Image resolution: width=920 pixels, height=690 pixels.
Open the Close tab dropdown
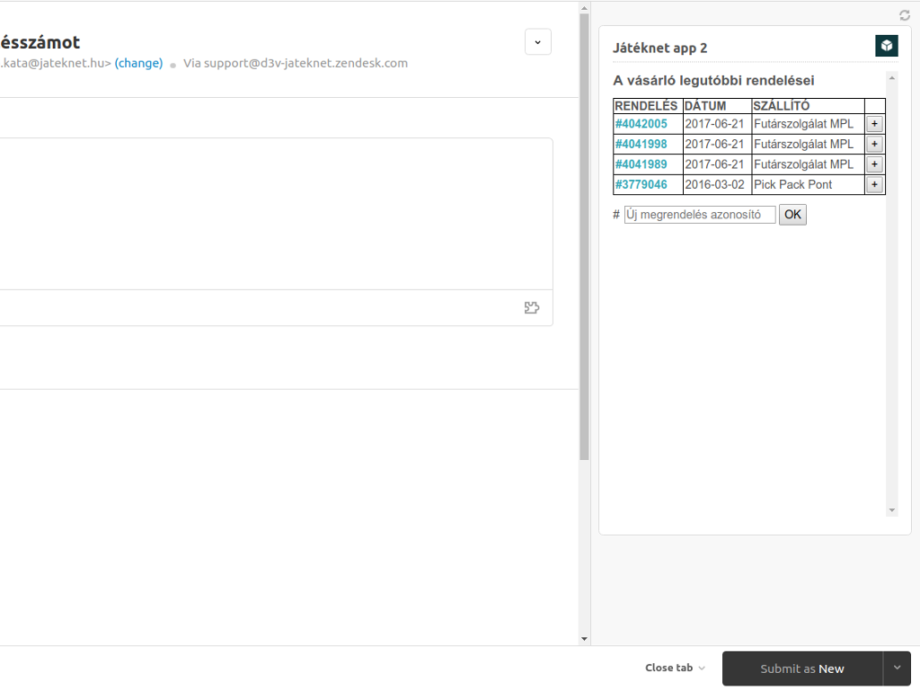click(675, 668)
